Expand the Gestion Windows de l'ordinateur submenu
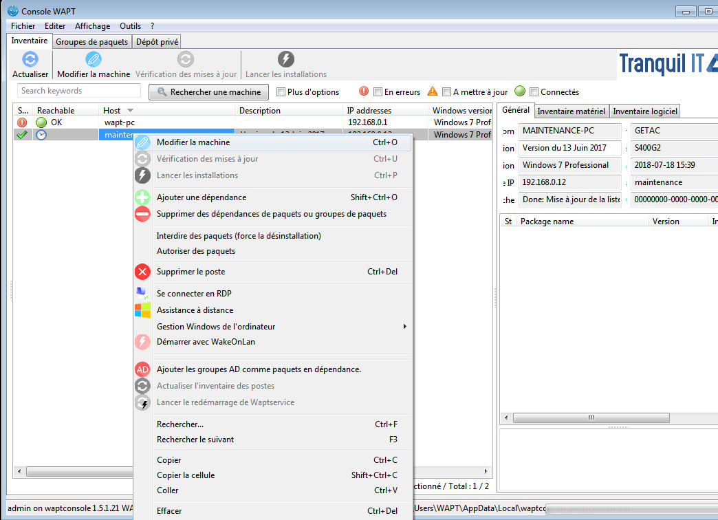This screenshot has height=520, width=718. (281, 327)
